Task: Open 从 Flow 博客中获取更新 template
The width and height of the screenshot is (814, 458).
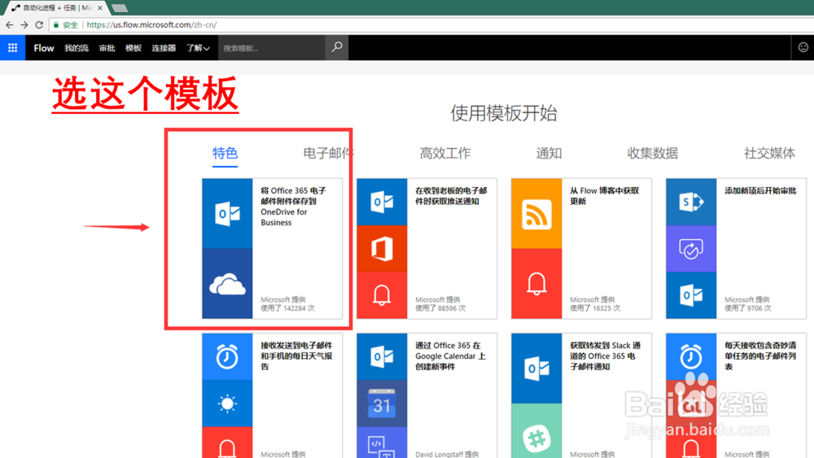Action: click(x=605, y=196)
